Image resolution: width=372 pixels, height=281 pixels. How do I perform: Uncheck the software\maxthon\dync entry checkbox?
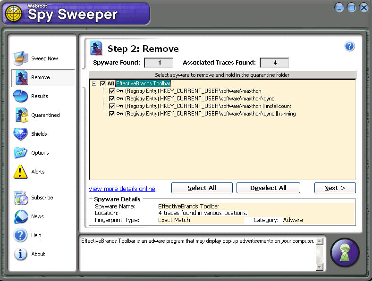pos(112,99)
